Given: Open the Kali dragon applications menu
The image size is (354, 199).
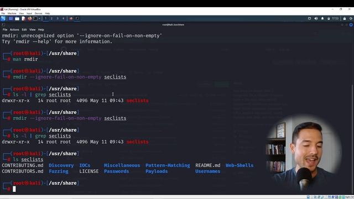Looking at the screenshot, I should (x=3, y=18).
